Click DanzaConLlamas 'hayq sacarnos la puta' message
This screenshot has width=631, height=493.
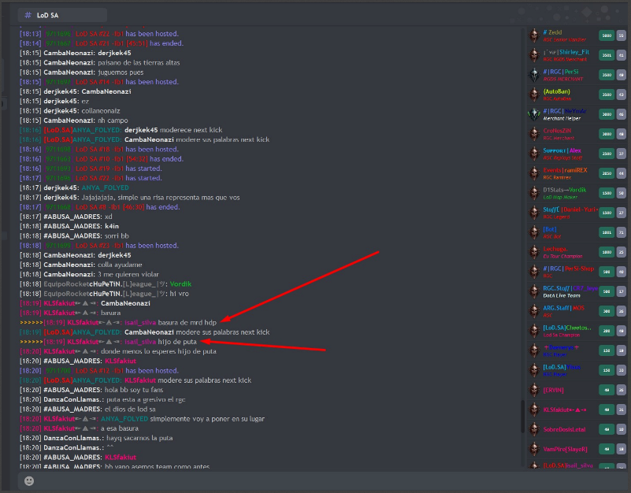(x=139, y=439)
